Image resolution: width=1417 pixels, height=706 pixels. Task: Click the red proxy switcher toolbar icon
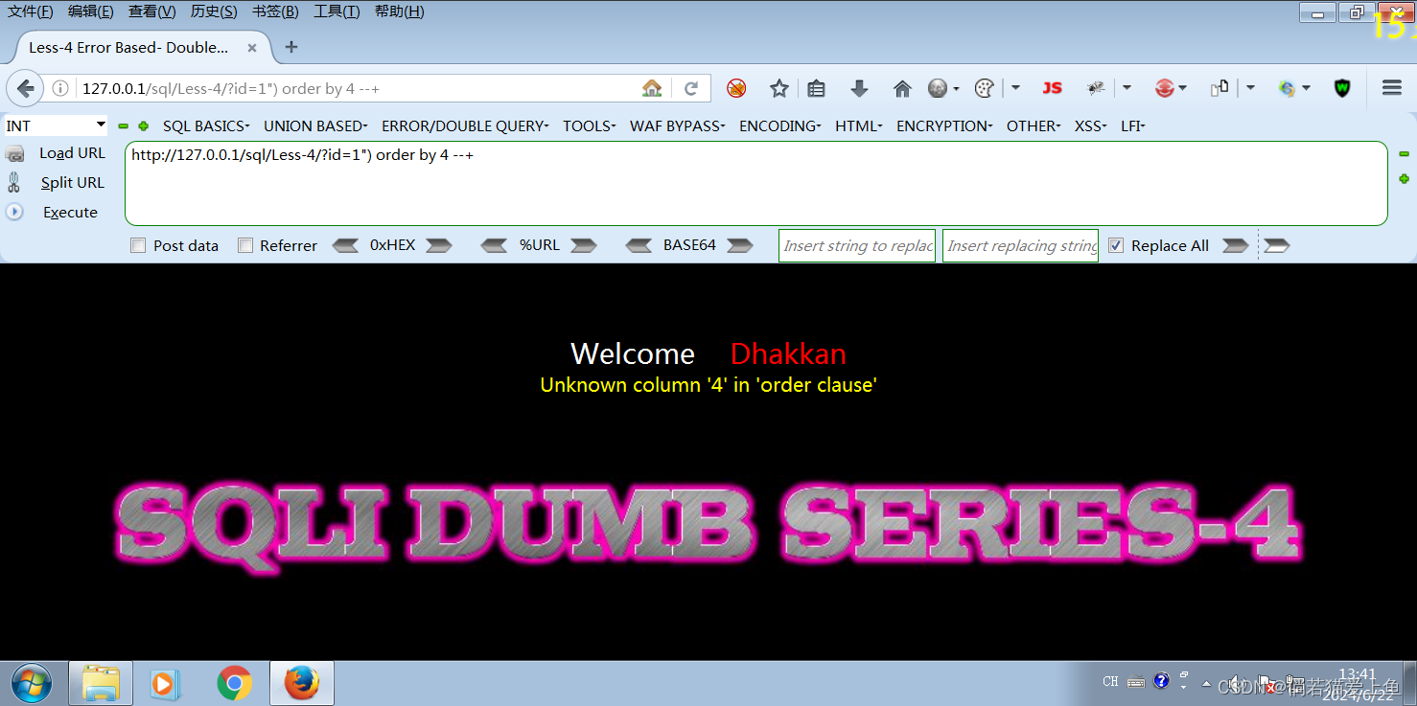[x=1166, y=87]
